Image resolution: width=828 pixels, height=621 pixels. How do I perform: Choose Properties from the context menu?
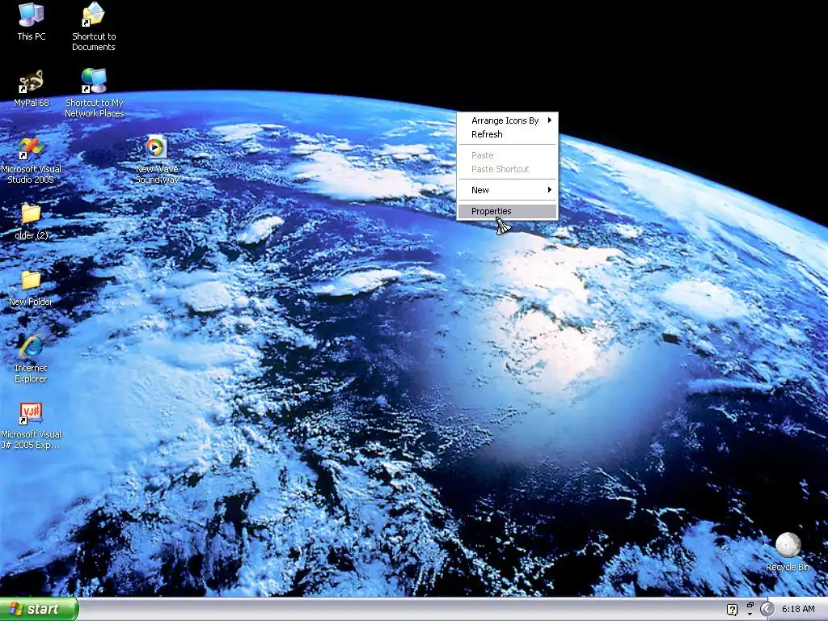(508, 211)
